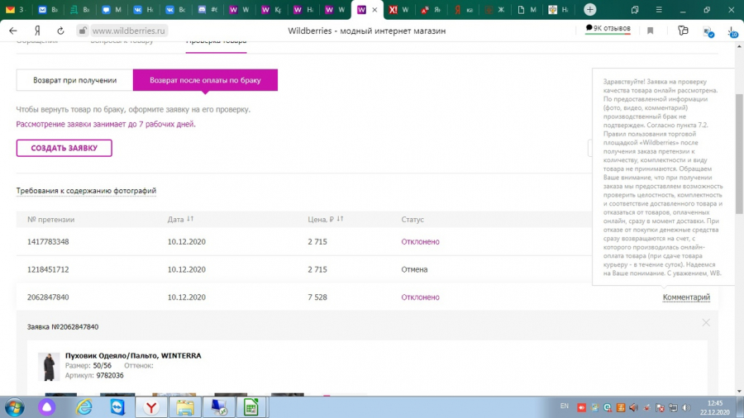
Task: Open a new browser tab with plus
Action: pos(589,9)
